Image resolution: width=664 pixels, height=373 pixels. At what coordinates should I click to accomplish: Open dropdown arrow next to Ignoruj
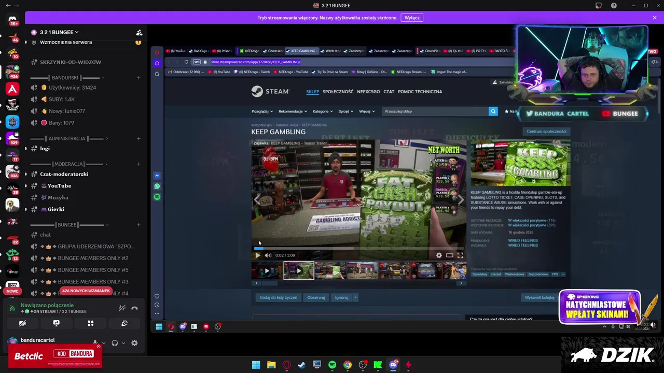[355, 297]
